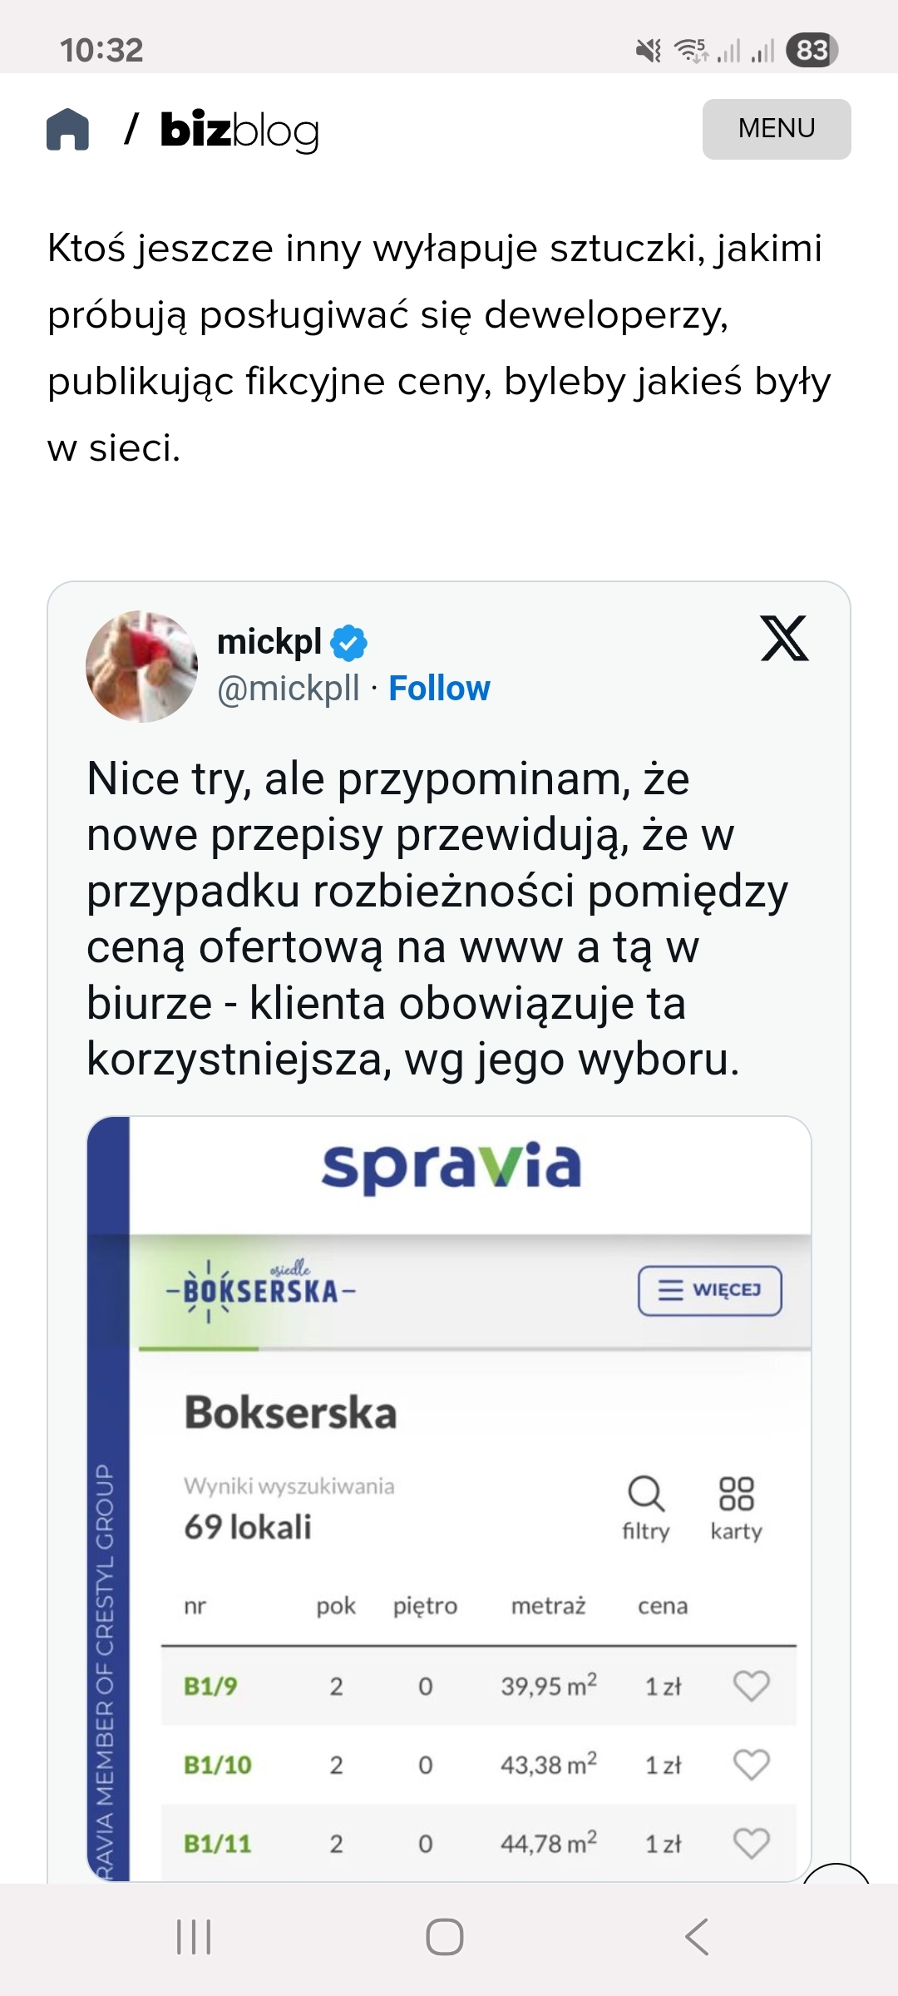
Task: Favorite apartment B1/9 heart
Action: pyautogui.click(x=751, y=1686)
